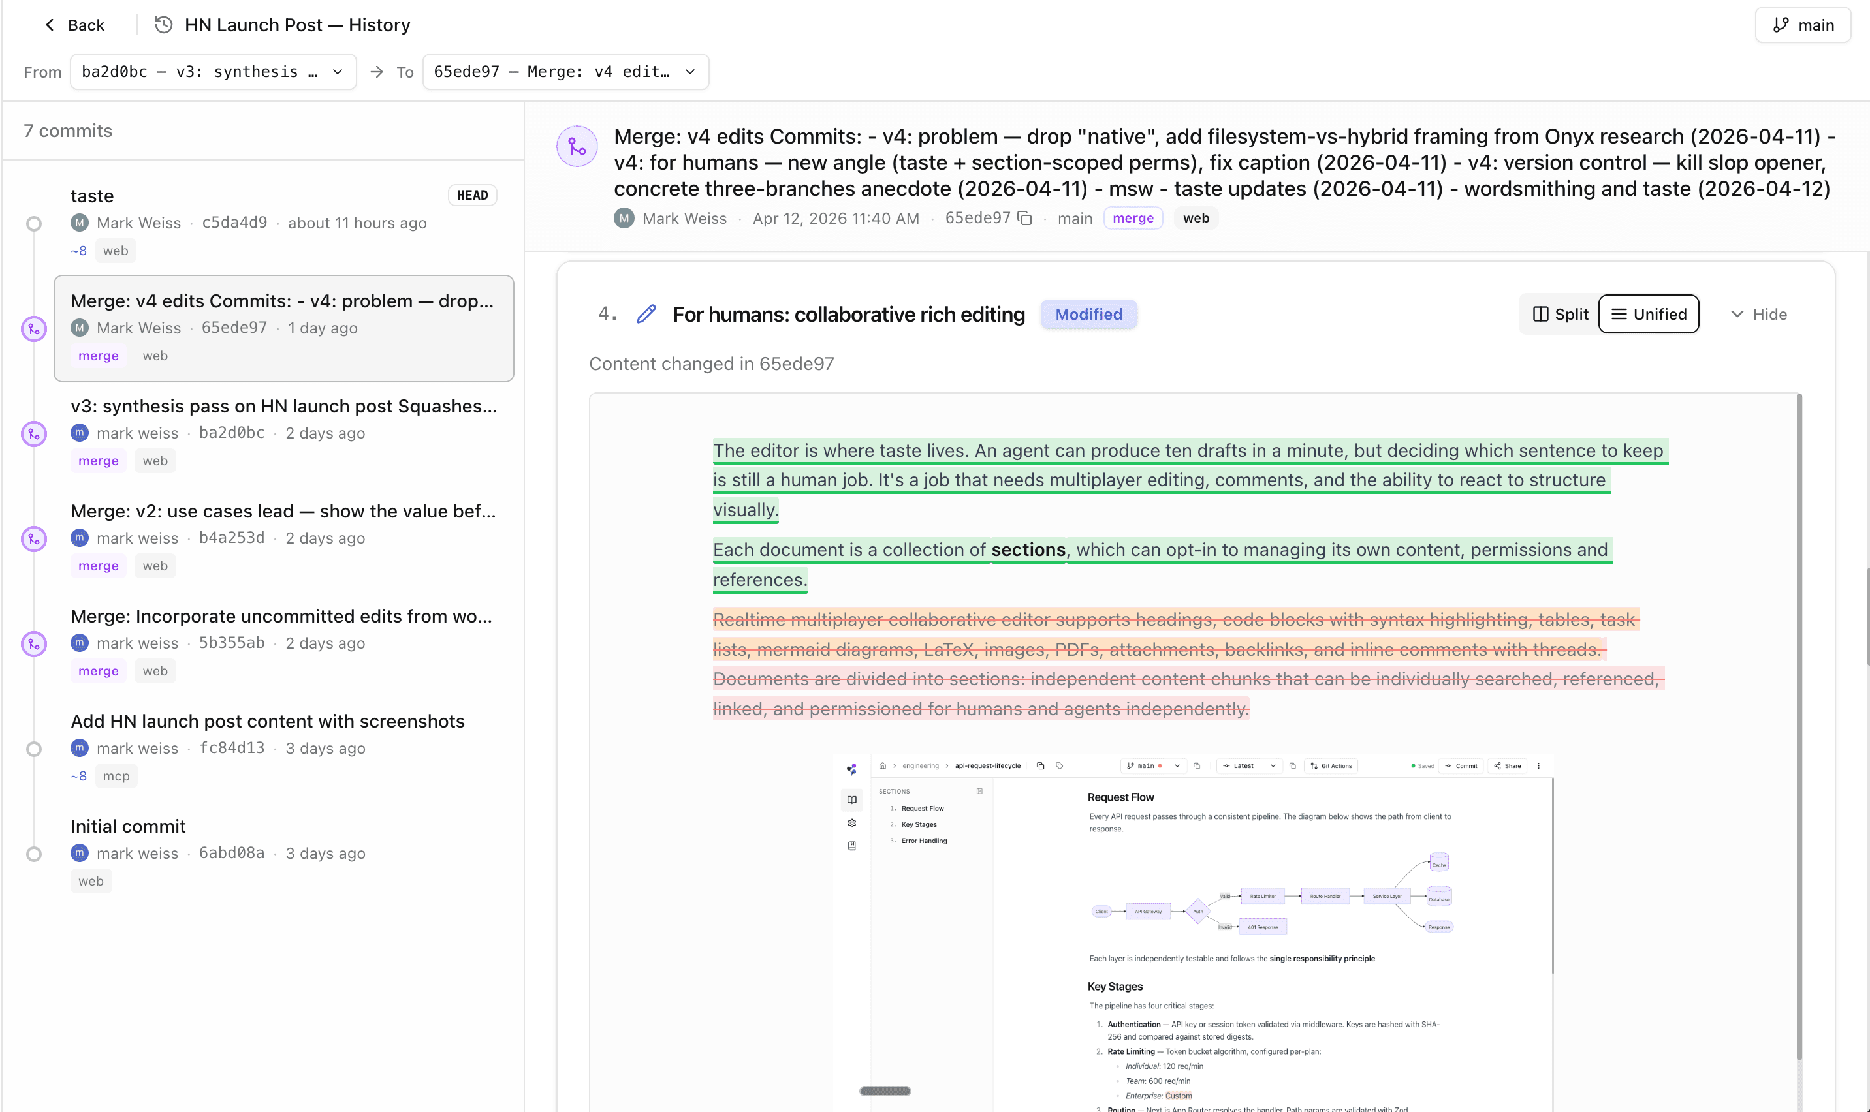Viewport: 1870px width, 1112px height.
Task: Click merge timeline node beside v3 synthesis commit
Action: [34, 433]
